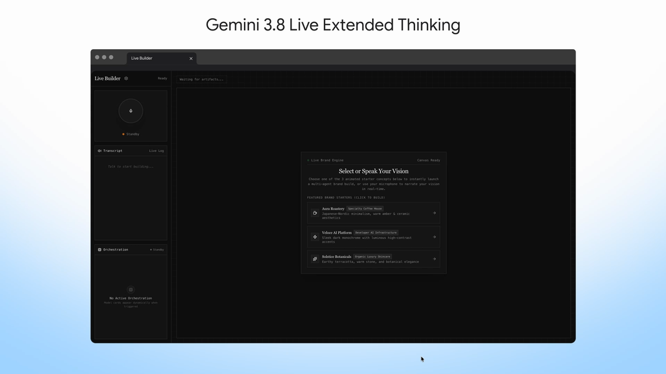Click the No Active Orchestration placeholder icon
Viewport: 666px width, 374px height.
pos(131,290)
